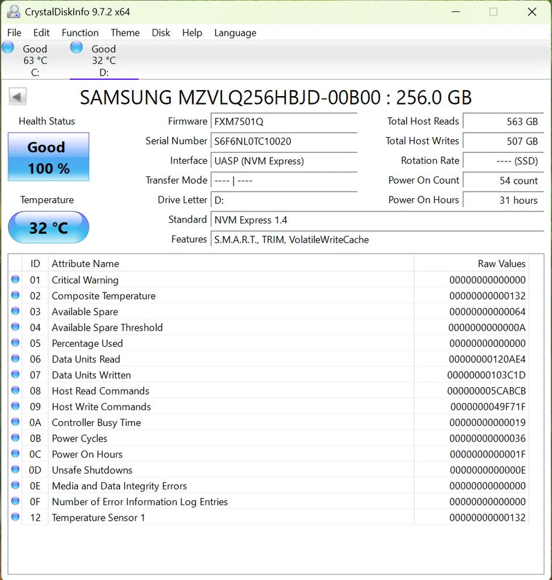Image resolution: width=552 pixels, height=580 pixels.
Task: Open the File menu
Action: pos(14,33)
